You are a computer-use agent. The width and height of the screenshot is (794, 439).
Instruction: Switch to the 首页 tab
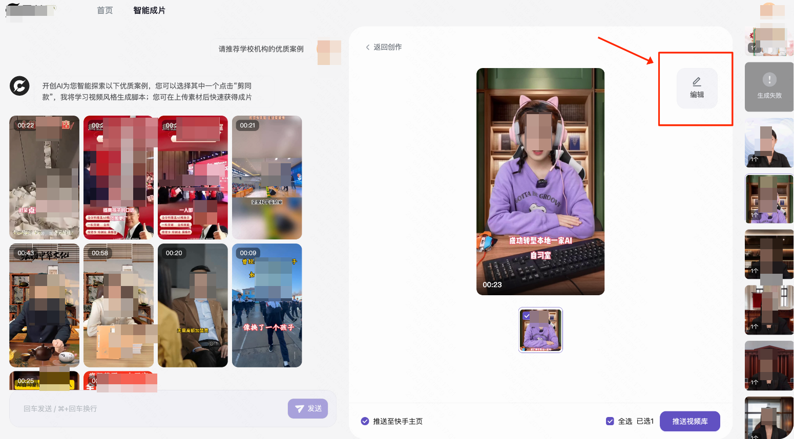(x=105, y=10)
